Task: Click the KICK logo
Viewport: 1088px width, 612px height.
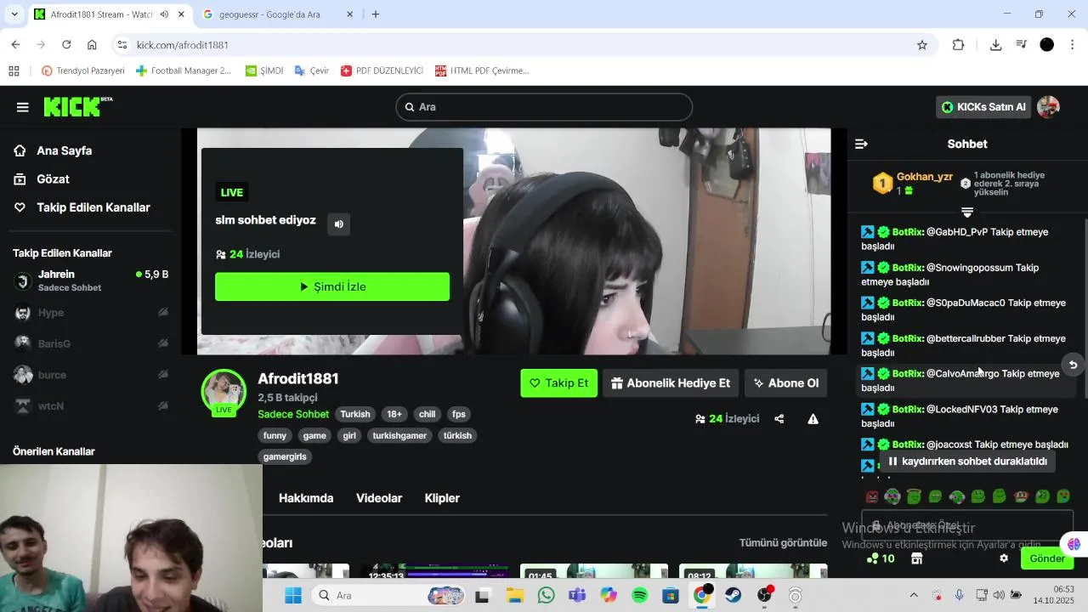Action: pos(77,106)
